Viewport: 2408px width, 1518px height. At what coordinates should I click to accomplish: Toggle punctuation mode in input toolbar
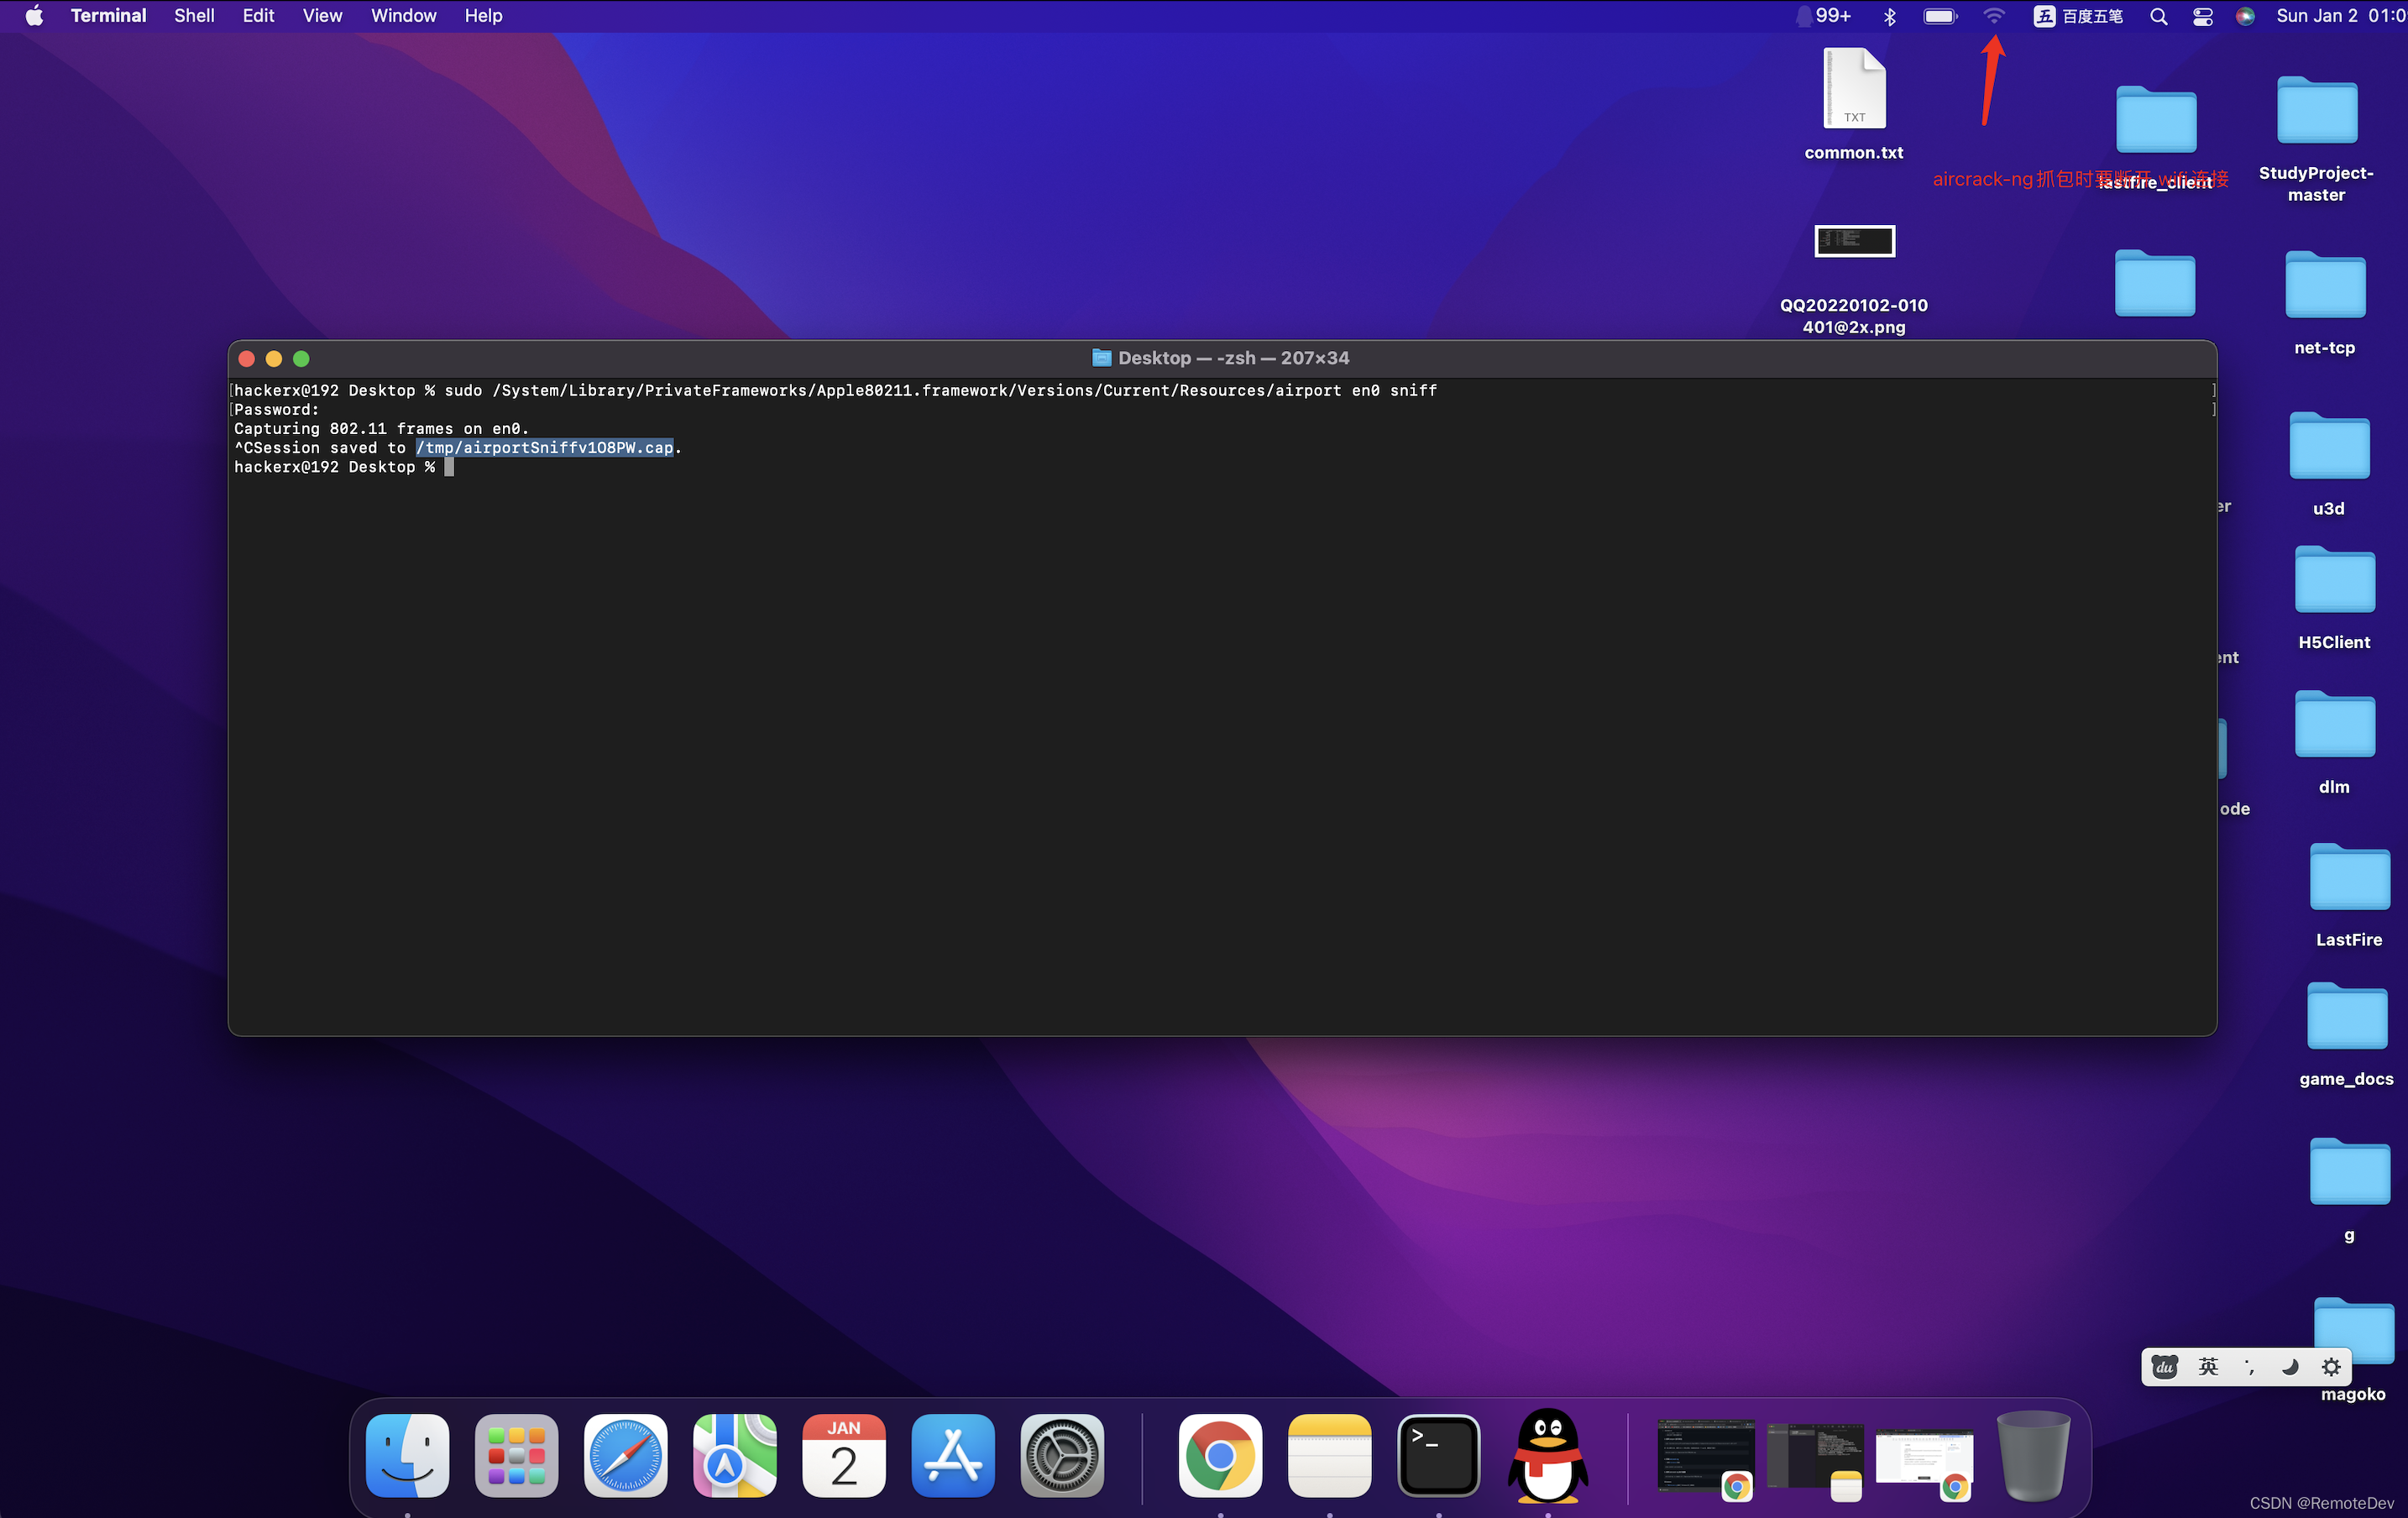coord(2249,1367)
